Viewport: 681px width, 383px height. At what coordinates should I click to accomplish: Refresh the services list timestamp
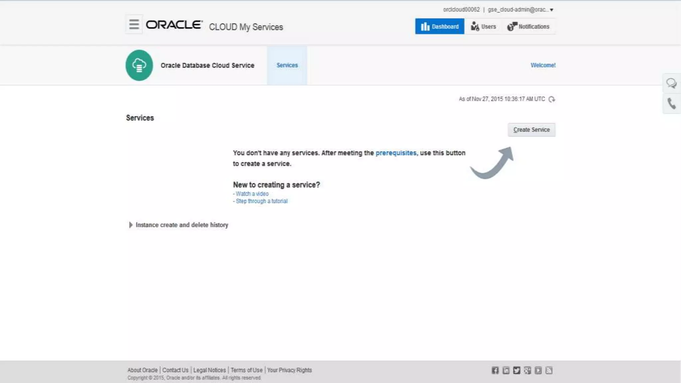(x=552, y=99)
